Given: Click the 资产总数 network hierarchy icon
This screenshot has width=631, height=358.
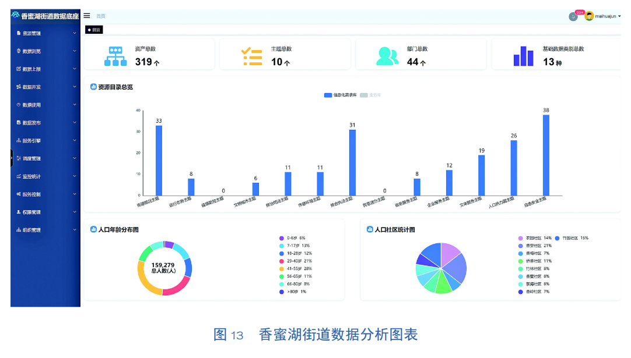Looking at the screenshot, I should pos(115,56).
